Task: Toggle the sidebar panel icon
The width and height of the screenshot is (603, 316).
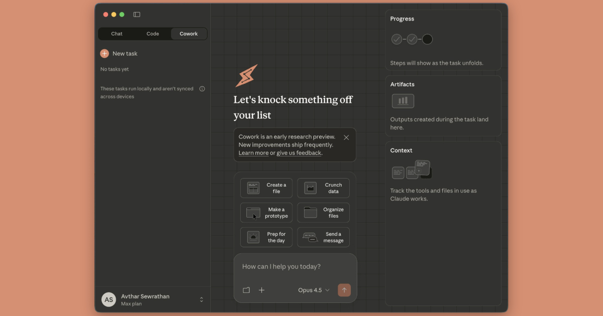Action: tap(137, 15)
